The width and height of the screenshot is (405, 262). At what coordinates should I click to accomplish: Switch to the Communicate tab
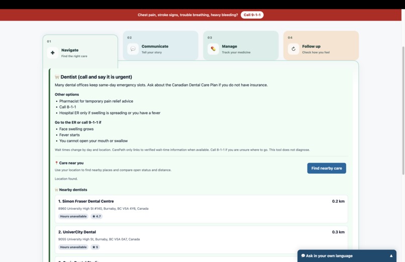(x=160, y=46)
